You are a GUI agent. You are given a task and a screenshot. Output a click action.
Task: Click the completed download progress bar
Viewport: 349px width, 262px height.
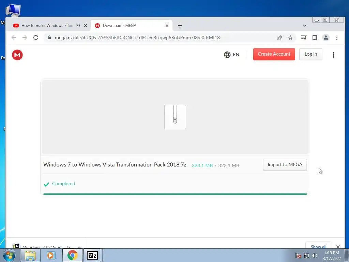pyautogui.click(x=175, y=194)
